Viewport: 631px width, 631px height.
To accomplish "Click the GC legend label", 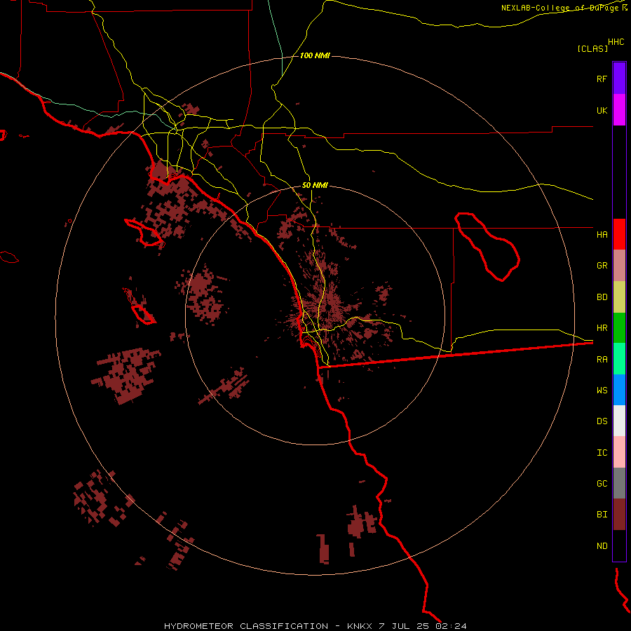I will coord(602,484).
